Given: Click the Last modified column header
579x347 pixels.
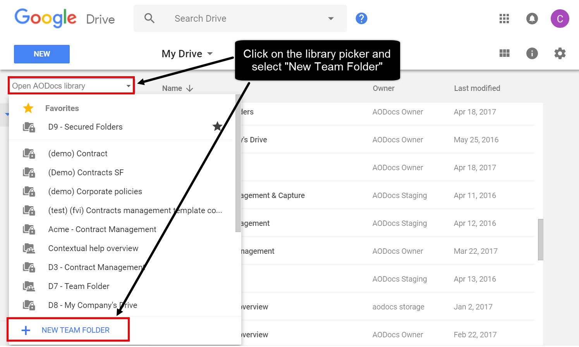Looking at the screenshot, I should (x=477, y=88).
